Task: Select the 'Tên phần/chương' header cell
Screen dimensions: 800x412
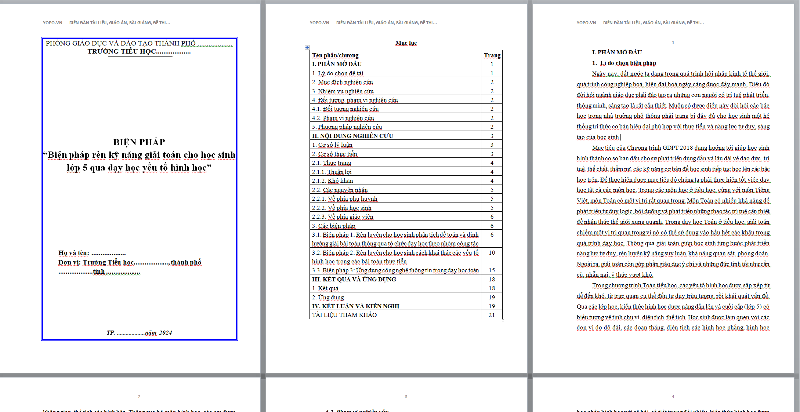Action: click(x=395, y=55)
